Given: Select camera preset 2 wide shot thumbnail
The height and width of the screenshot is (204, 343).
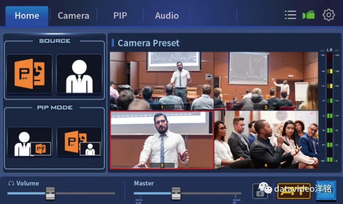Looking at the screenshot, I should 266,81.
